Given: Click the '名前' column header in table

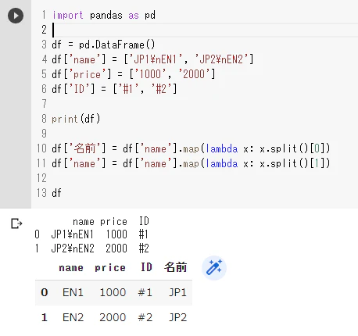Looking at the screenshot, I should click(175, 267).
